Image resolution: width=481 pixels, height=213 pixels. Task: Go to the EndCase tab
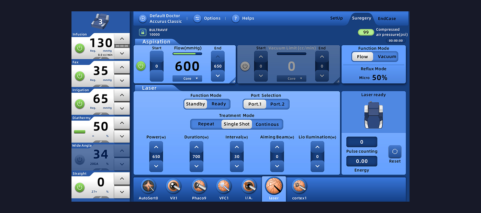point(387,19)
